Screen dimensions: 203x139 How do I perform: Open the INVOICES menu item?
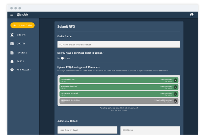pos(22,53)
